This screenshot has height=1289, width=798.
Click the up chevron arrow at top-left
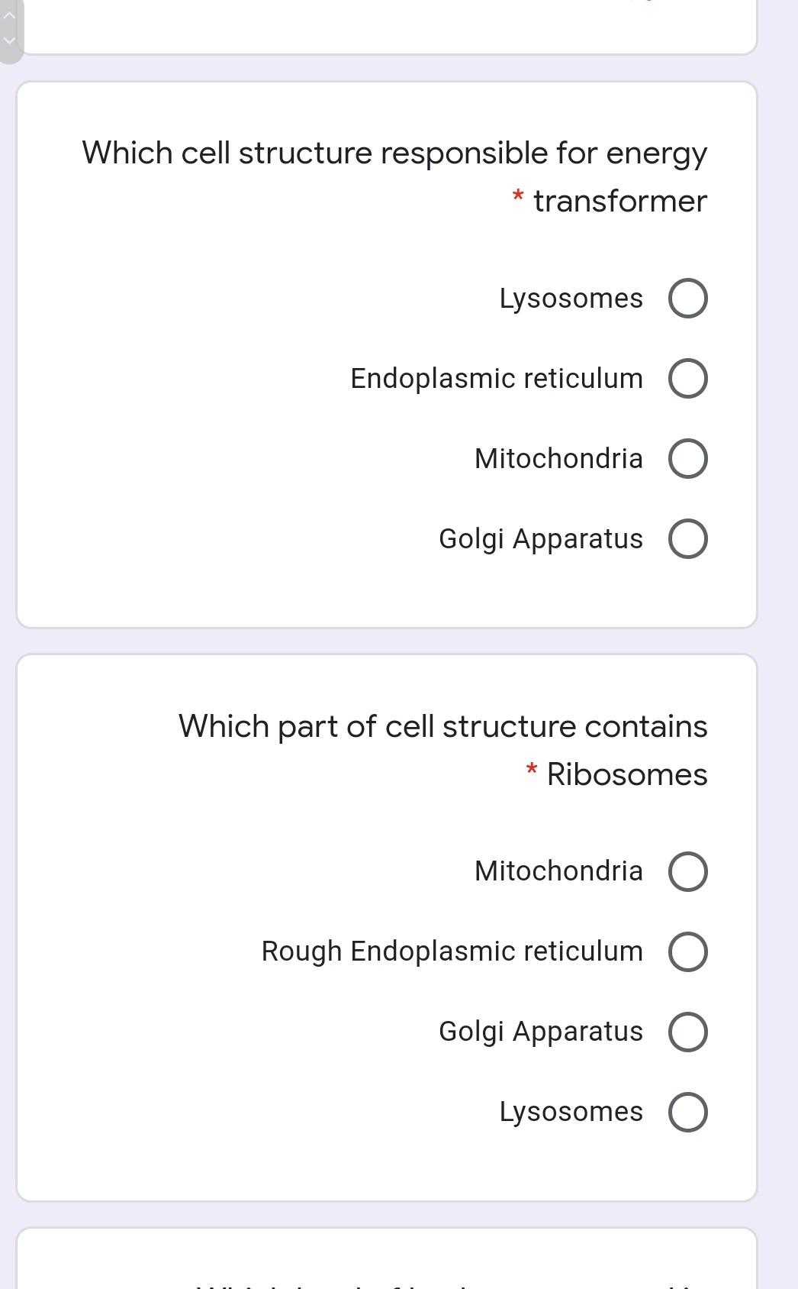coord(9,15)
